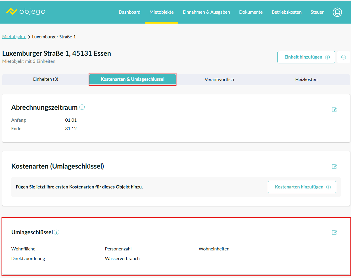Image resolution: width=351 pixels, height=278 pixels.
Task: Go to Dashboard in top navigation
Action: tap(129, 12)
